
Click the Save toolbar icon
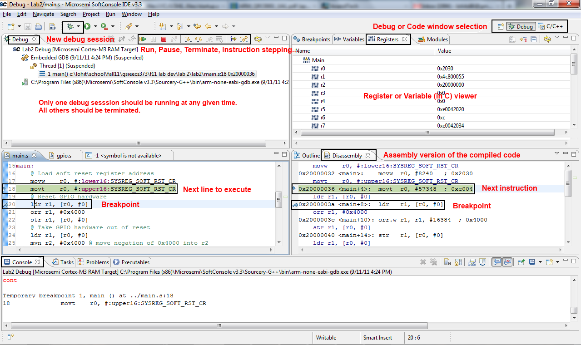point(28,26)
